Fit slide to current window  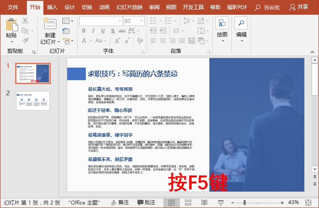[x=309, y=202]
